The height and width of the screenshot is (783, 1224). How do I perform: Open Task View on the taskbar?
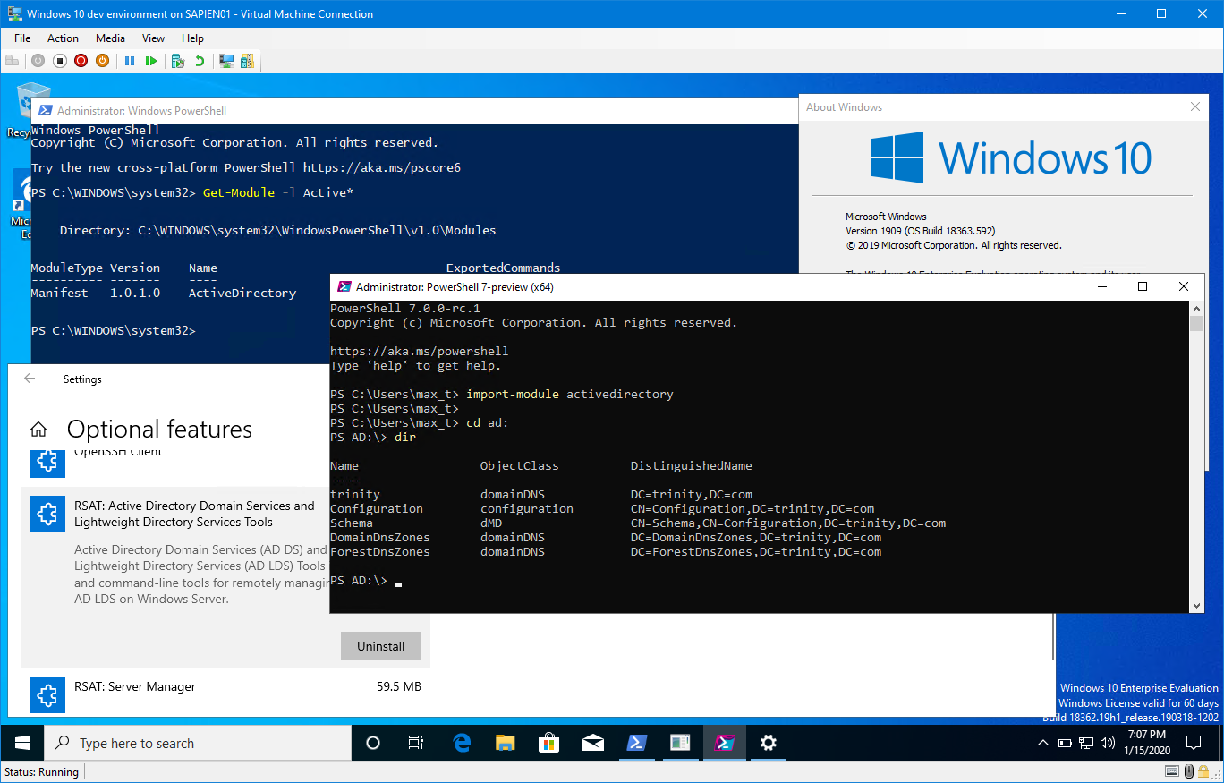click(416, 743)
